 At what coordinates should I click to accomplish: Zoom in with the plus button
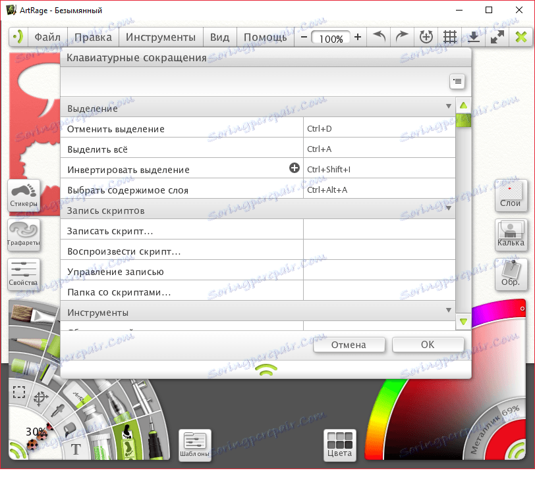coord(358,37)
